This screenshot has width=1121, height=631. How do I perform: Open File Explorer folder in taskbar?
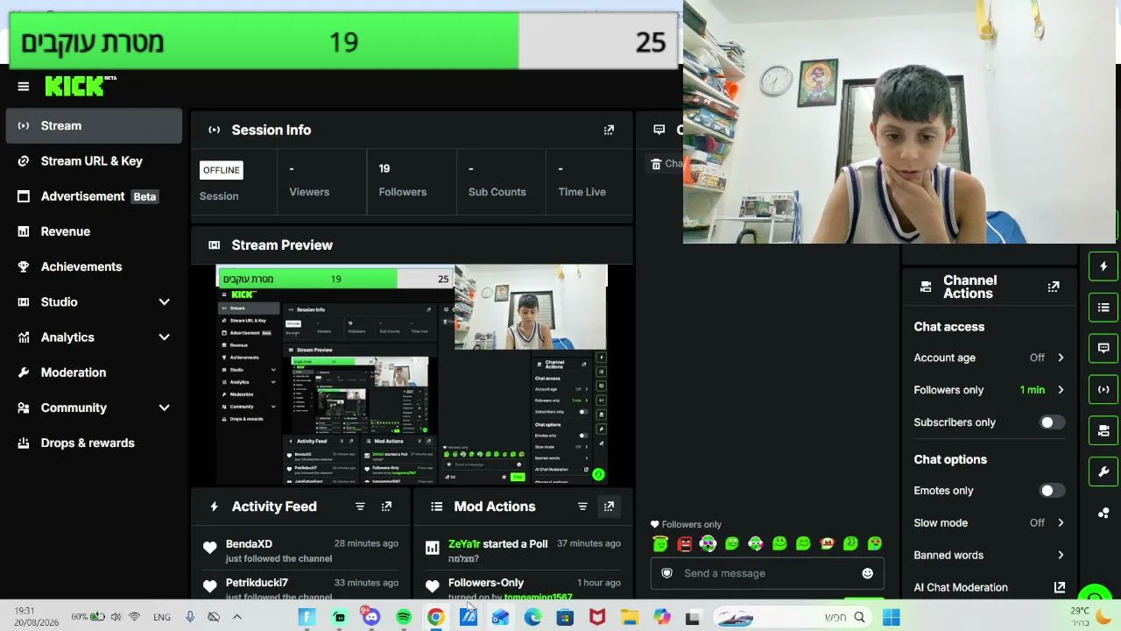click(630, 617)
